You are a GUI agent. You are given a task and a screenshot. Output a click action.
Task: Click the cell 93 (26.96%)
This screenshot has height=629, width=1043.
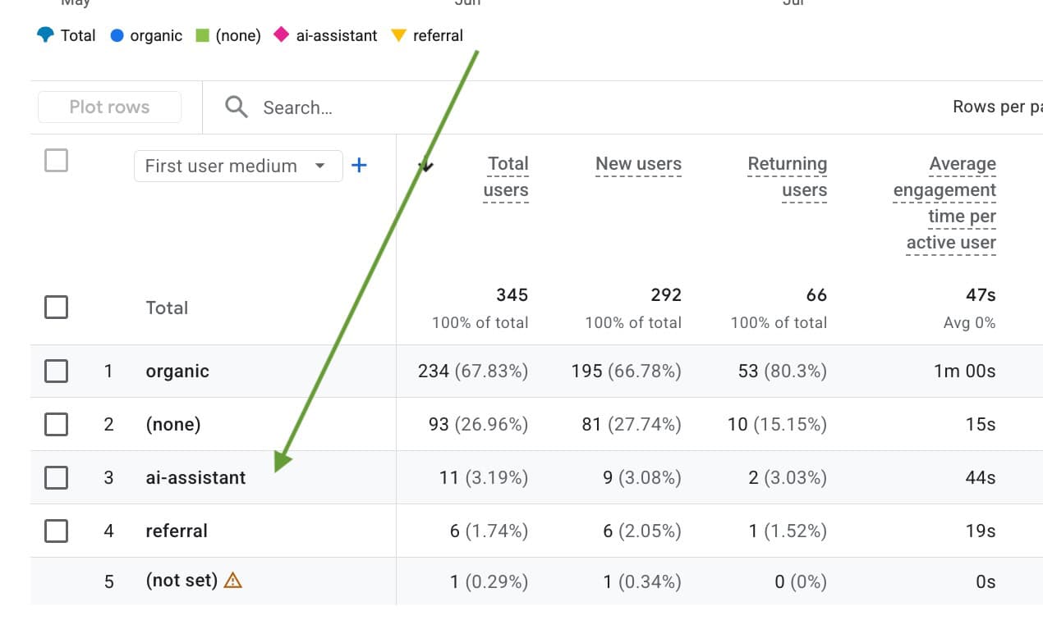coord(479,424)
